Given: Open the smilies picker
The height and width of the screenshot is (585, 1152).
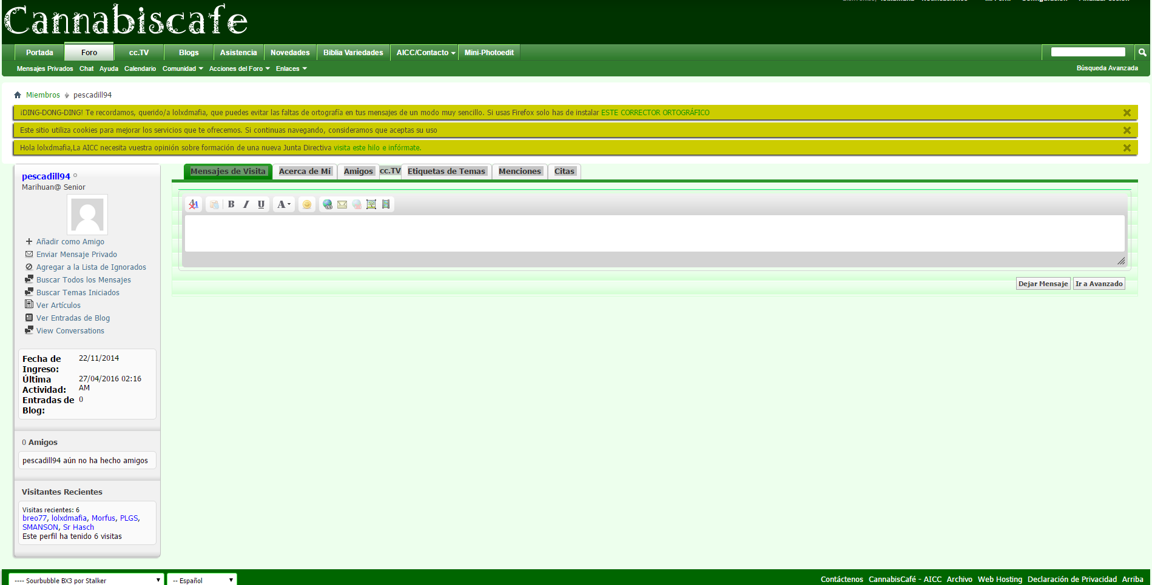Looking at the screenshot, I should click(307, 204).
